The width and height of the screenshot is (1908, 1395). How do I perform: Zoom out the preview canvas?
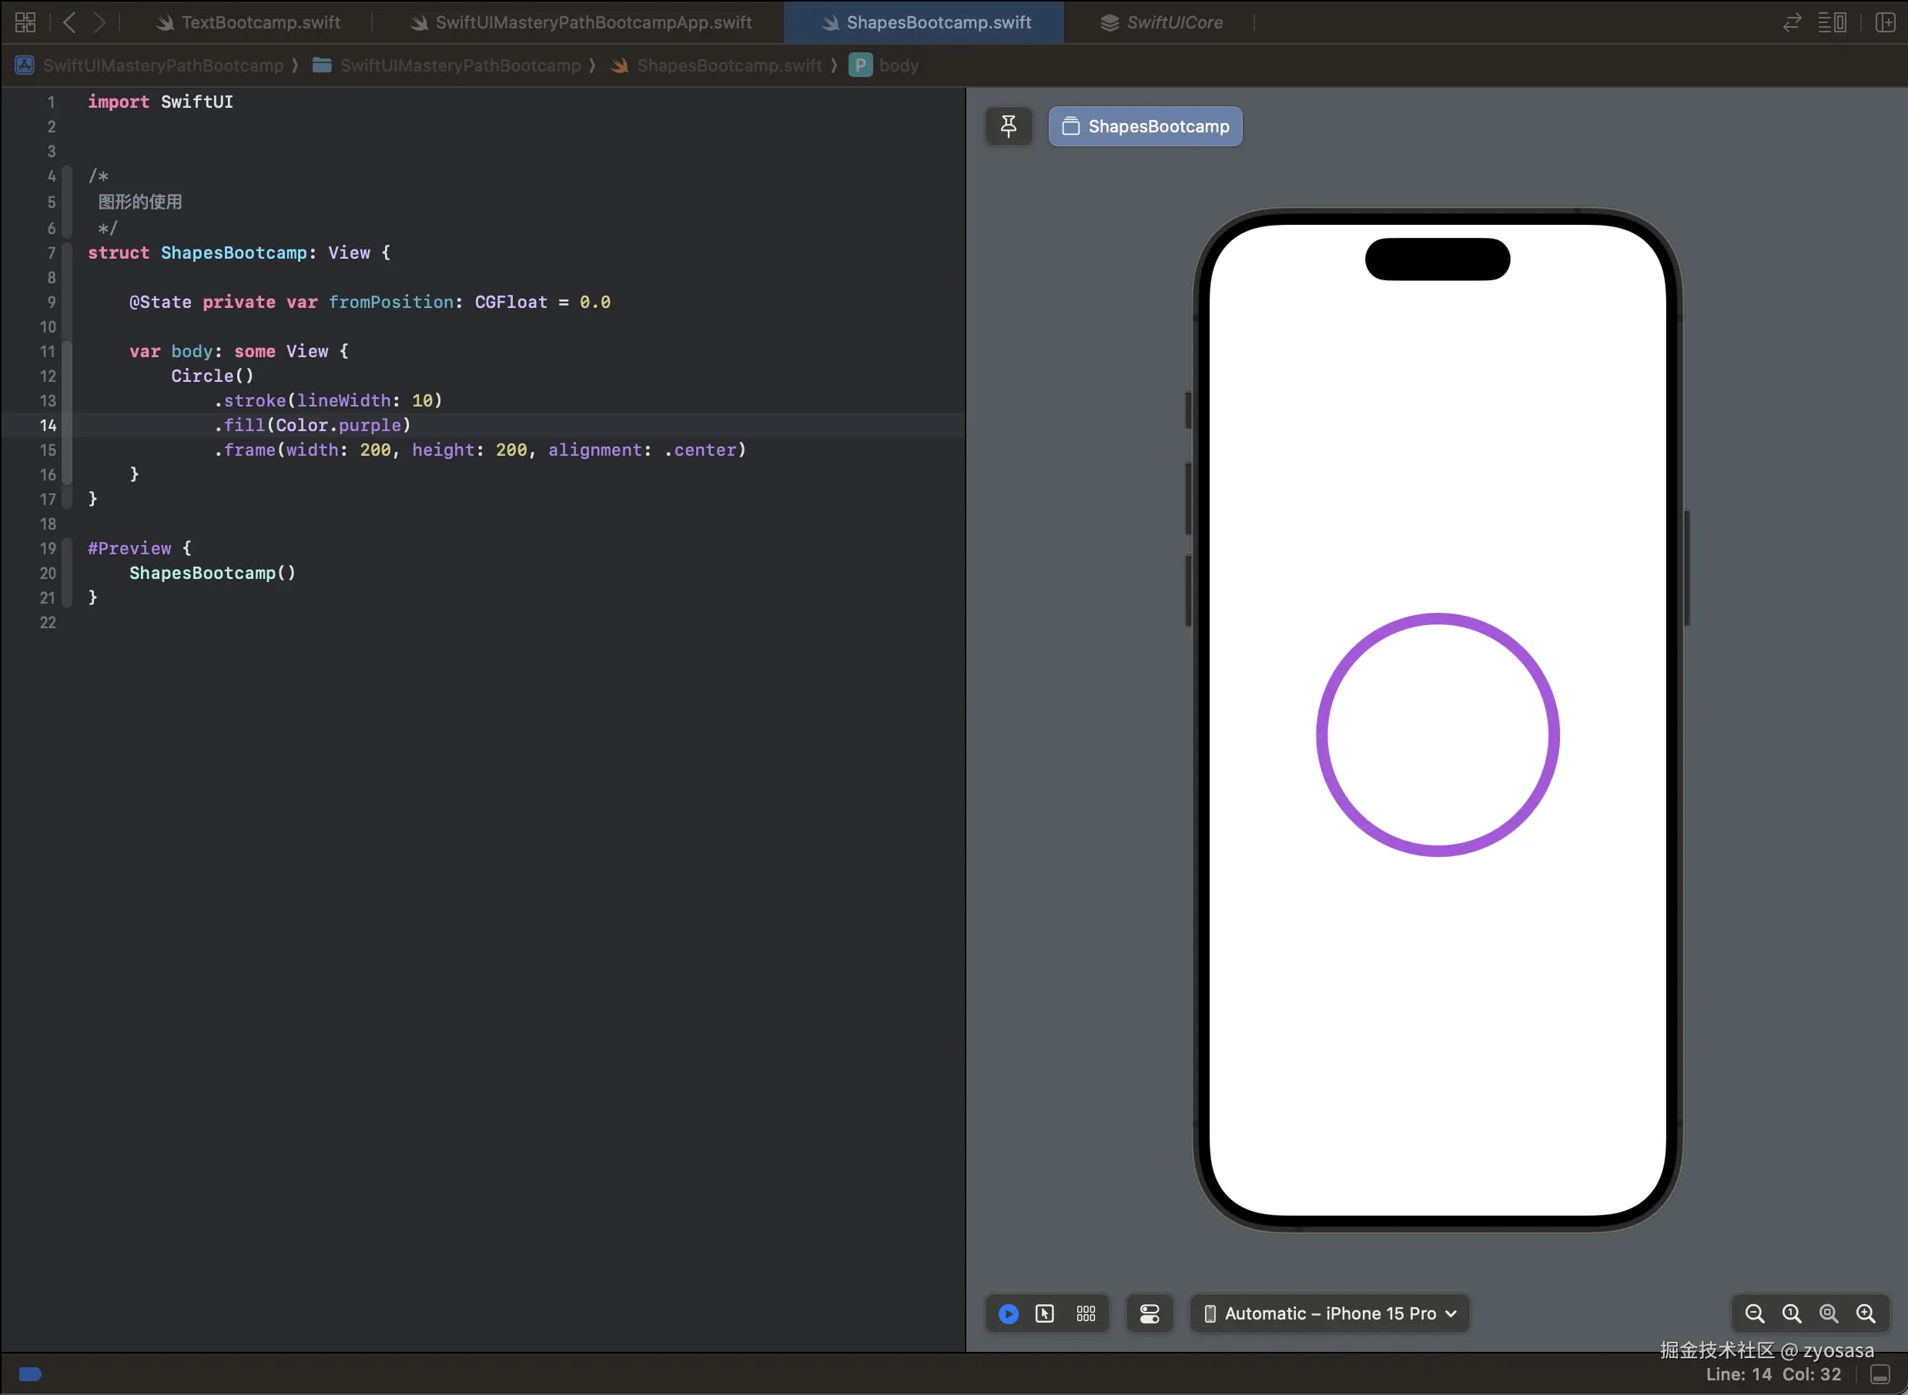coord(1754,1314)
